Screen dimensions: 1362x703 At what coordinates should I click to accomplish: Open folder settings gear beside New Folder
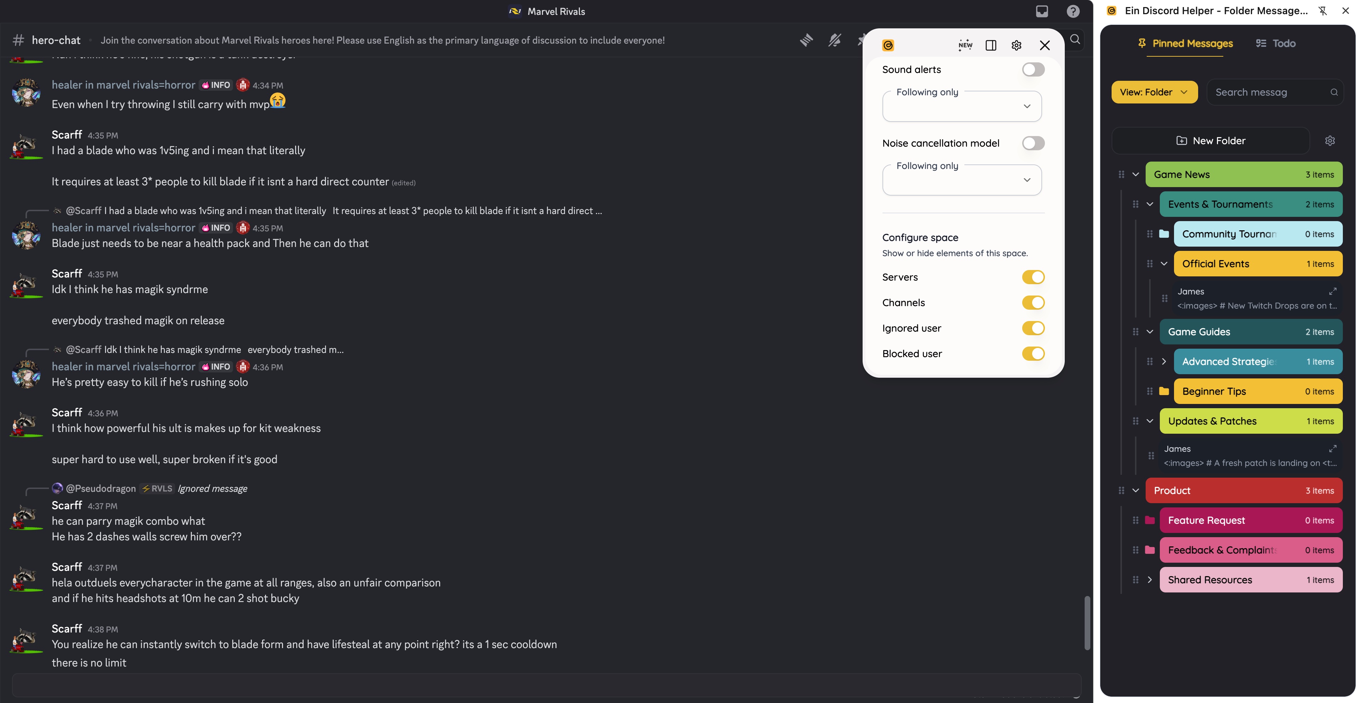pos(1330,141)
